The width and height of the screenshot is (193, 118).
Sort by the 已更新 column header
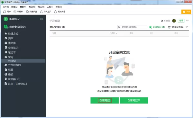113,33
